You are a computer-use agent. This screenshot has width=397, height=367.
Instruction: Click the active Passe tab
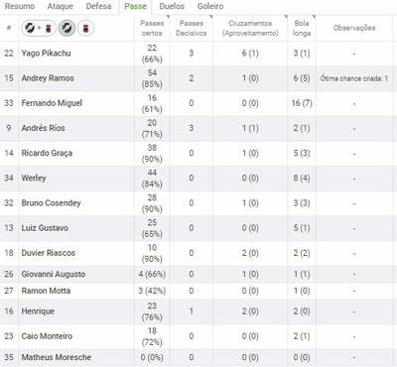coord(136,6)
